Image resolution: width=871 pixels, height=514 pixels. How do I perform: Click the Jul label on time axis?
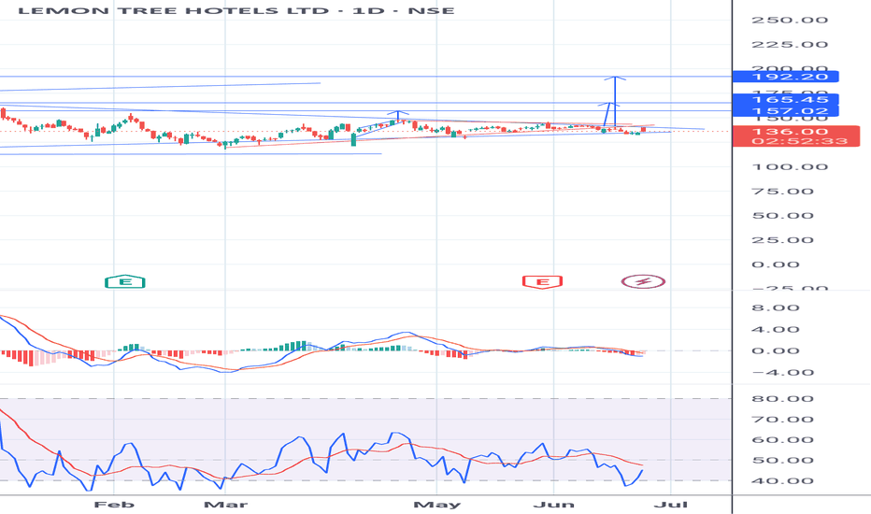(670, 505)
